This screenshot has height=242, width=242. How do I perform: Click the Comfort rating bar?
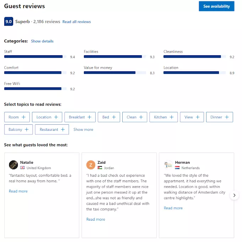click(35, 73)
